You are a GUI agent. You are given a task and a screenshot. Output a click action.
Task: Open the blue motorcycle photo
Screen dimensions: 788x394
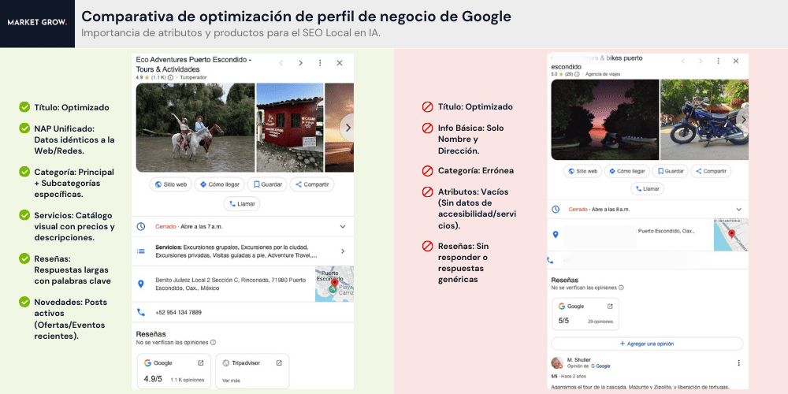click(704, 120)
